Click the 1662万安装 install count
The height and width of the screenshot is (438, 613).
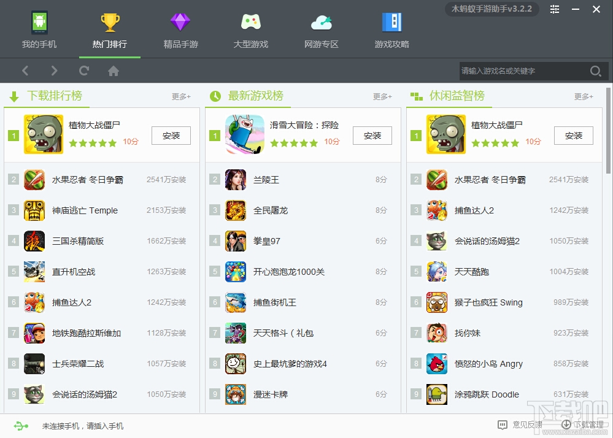tap(166, 241)
